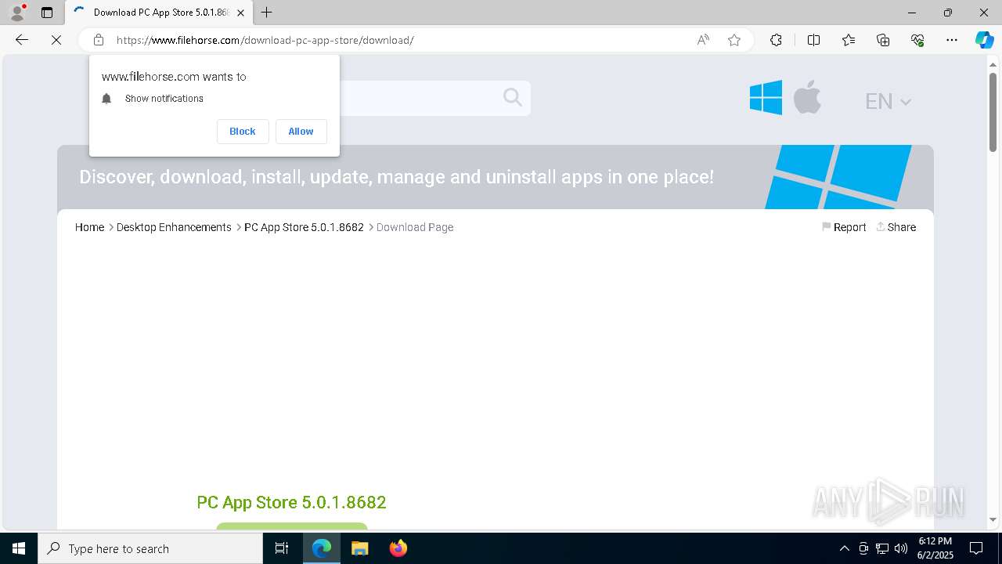
Task: Block notifications from filehorse.com
Action: [243, 132]
